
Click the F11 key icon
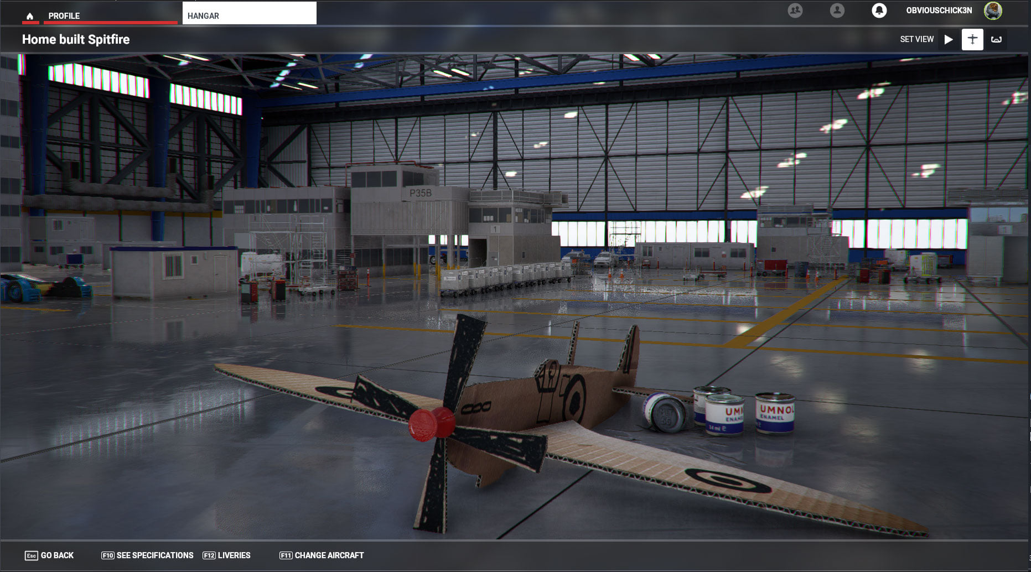point(286,555)
